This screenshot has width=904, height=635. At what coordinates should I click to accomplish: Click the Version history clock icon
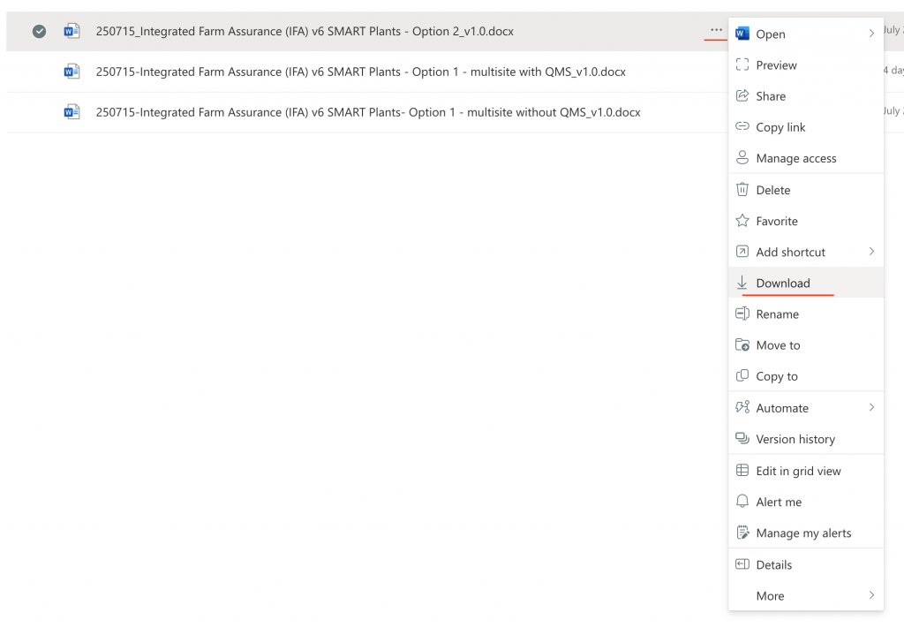pyautogui.click(x=742, y=439)
